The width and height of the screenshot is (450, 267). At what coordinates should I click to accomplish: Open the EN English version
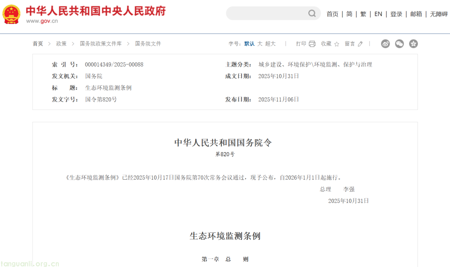pyautogui.click(x=378, y=14)
